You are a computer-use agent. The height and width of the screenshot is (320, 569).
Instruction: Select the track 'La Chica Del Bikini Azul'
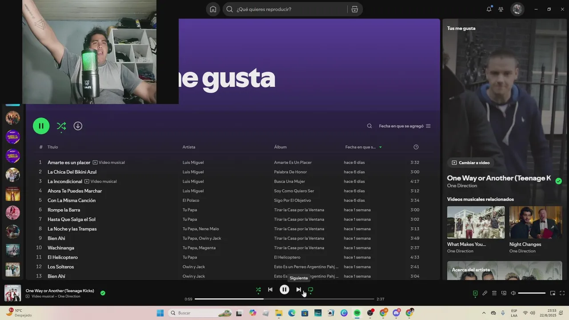[x=72, y=172]
